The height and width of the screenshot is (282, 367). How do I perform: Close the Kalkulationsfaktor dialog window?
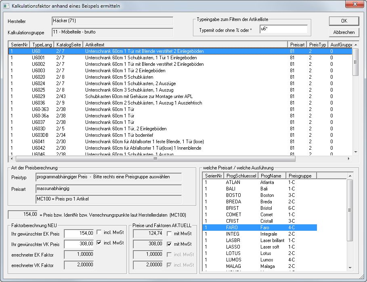(355, 4)
